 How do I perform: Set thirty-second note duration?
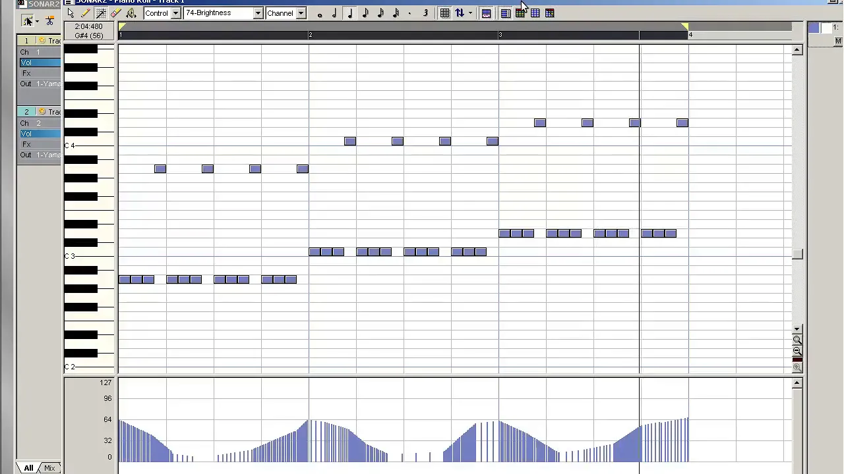click(x=396, y=13)
